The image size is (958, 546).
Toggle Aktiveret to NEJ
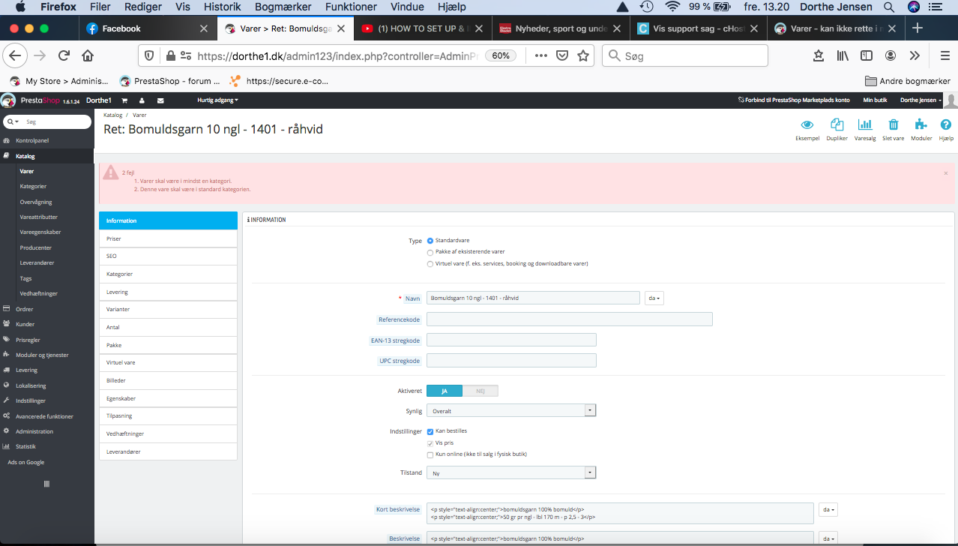[480, 391]
